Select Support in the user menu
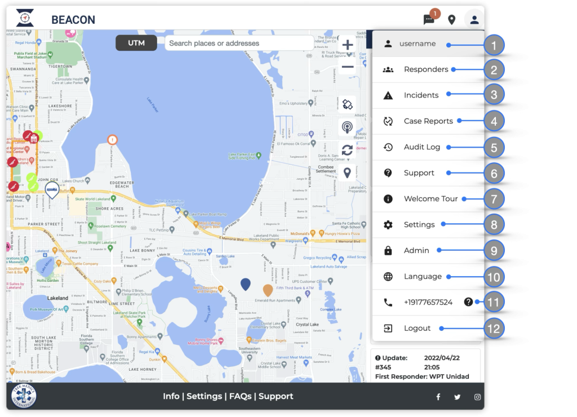Image resolution: width=577 pixels, height=417 pixels. tap(428, 173)
